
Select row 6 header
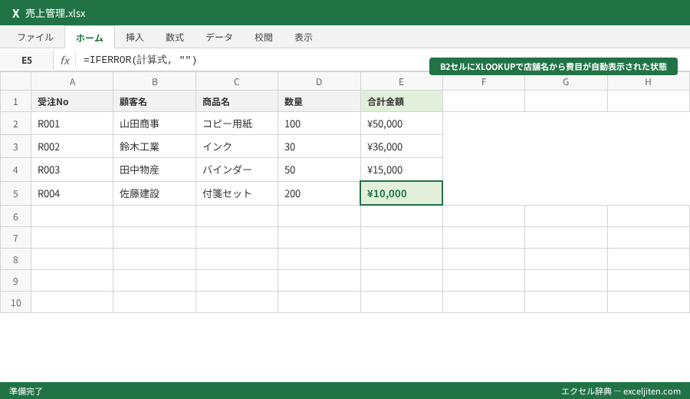coord(15,216)
